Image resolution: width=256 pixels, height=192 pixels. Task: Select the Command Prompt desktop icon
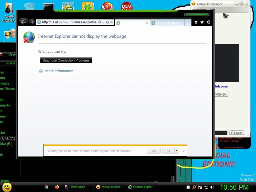tap(48, 7)
